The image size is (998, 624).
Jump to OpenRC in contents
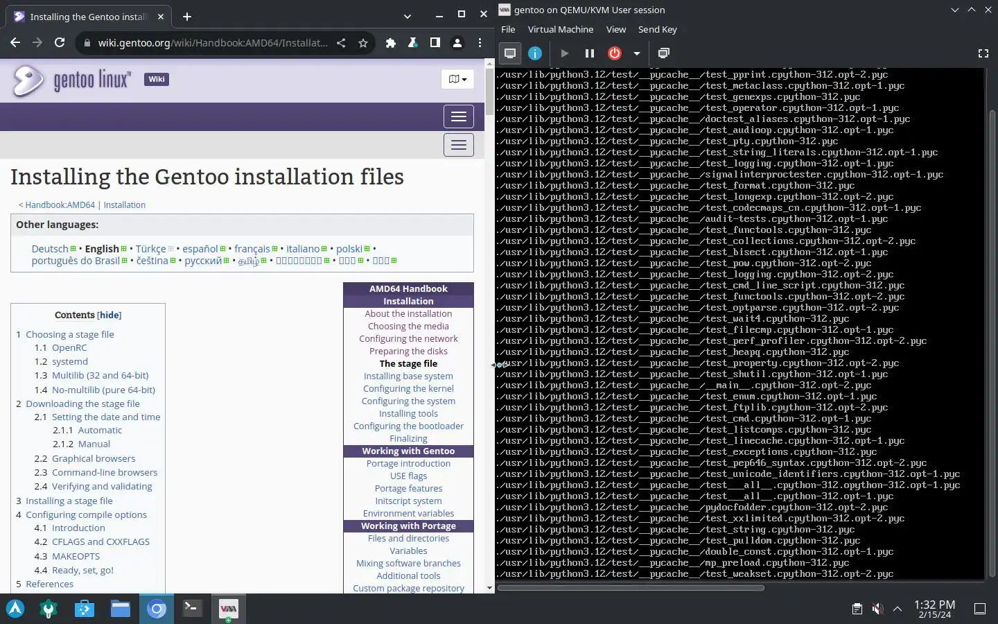69,348
